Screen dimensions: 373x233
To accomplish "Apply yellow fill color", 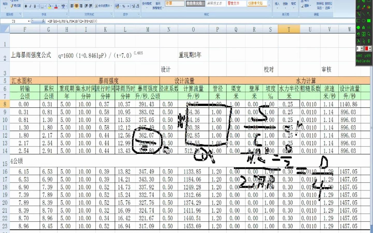I will pyautogui.click(x=50, y=6).
